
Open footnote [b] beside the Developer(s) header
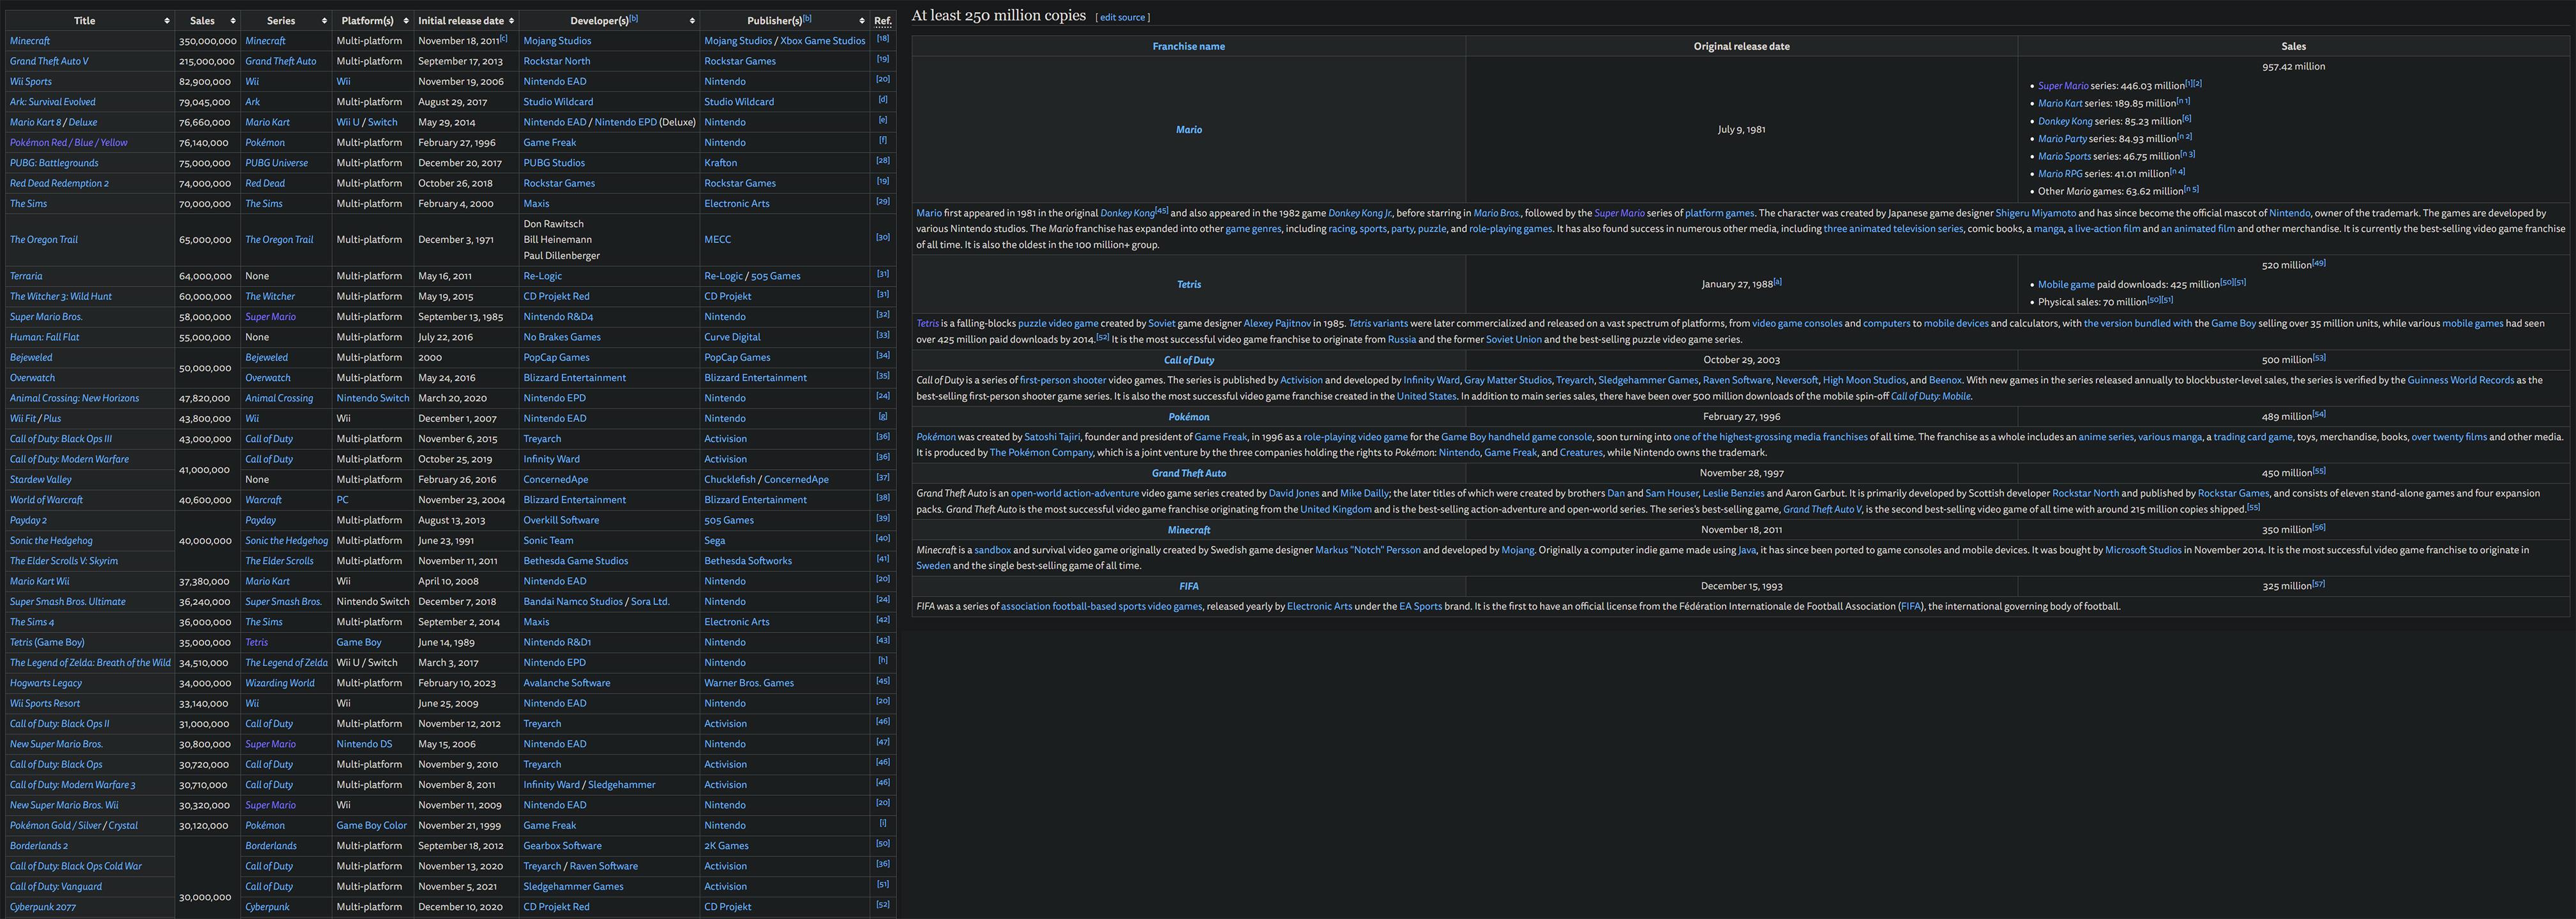(x=634, y=18)
